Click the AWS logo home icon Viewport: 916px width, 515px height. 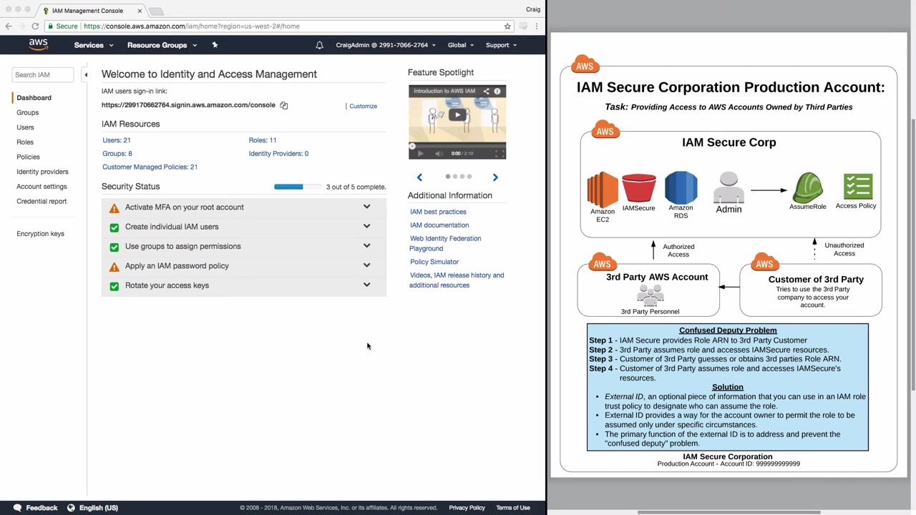coord(39,44)
